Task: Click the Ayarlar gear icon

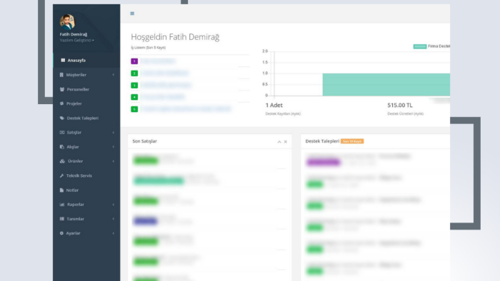Action: (x=61, y=233)
